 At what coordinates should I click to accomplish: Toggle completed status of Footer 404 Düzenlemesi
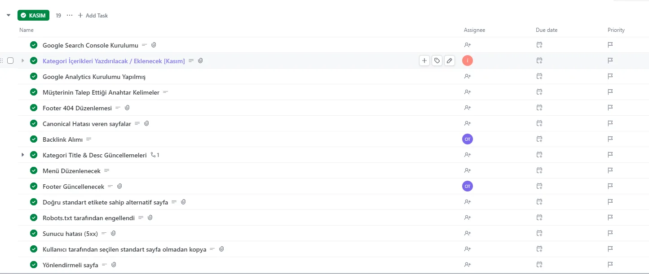(34, 108)
